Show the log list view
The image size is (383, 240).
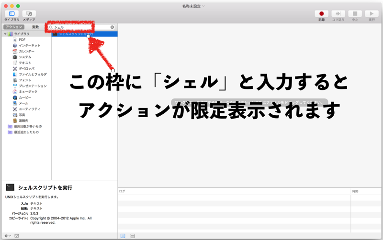(123, 236)
